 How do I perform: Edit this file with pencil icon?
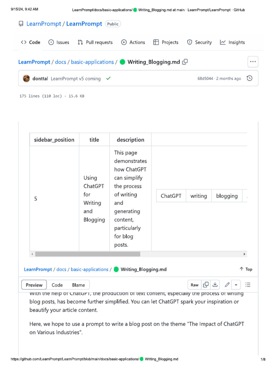point(227,285)
